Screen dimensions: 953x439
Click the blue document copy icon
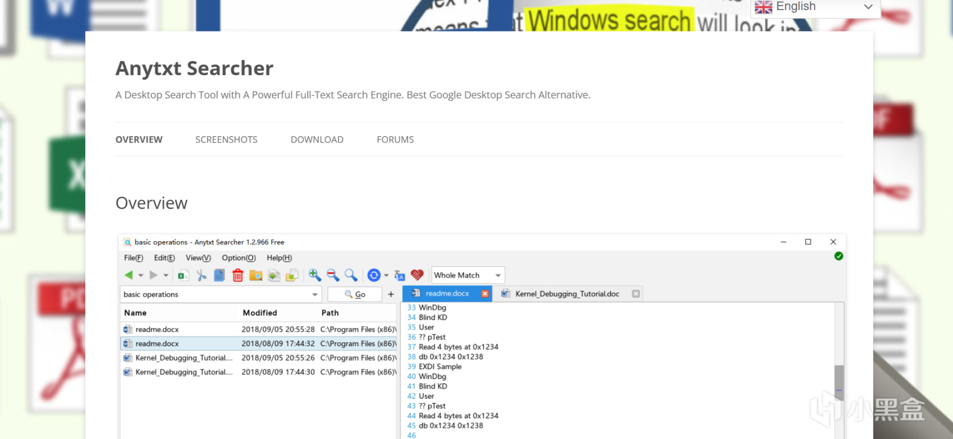[x=219, y=275]
